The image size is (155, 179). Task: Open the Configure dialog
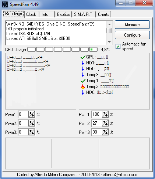[132, 35]
